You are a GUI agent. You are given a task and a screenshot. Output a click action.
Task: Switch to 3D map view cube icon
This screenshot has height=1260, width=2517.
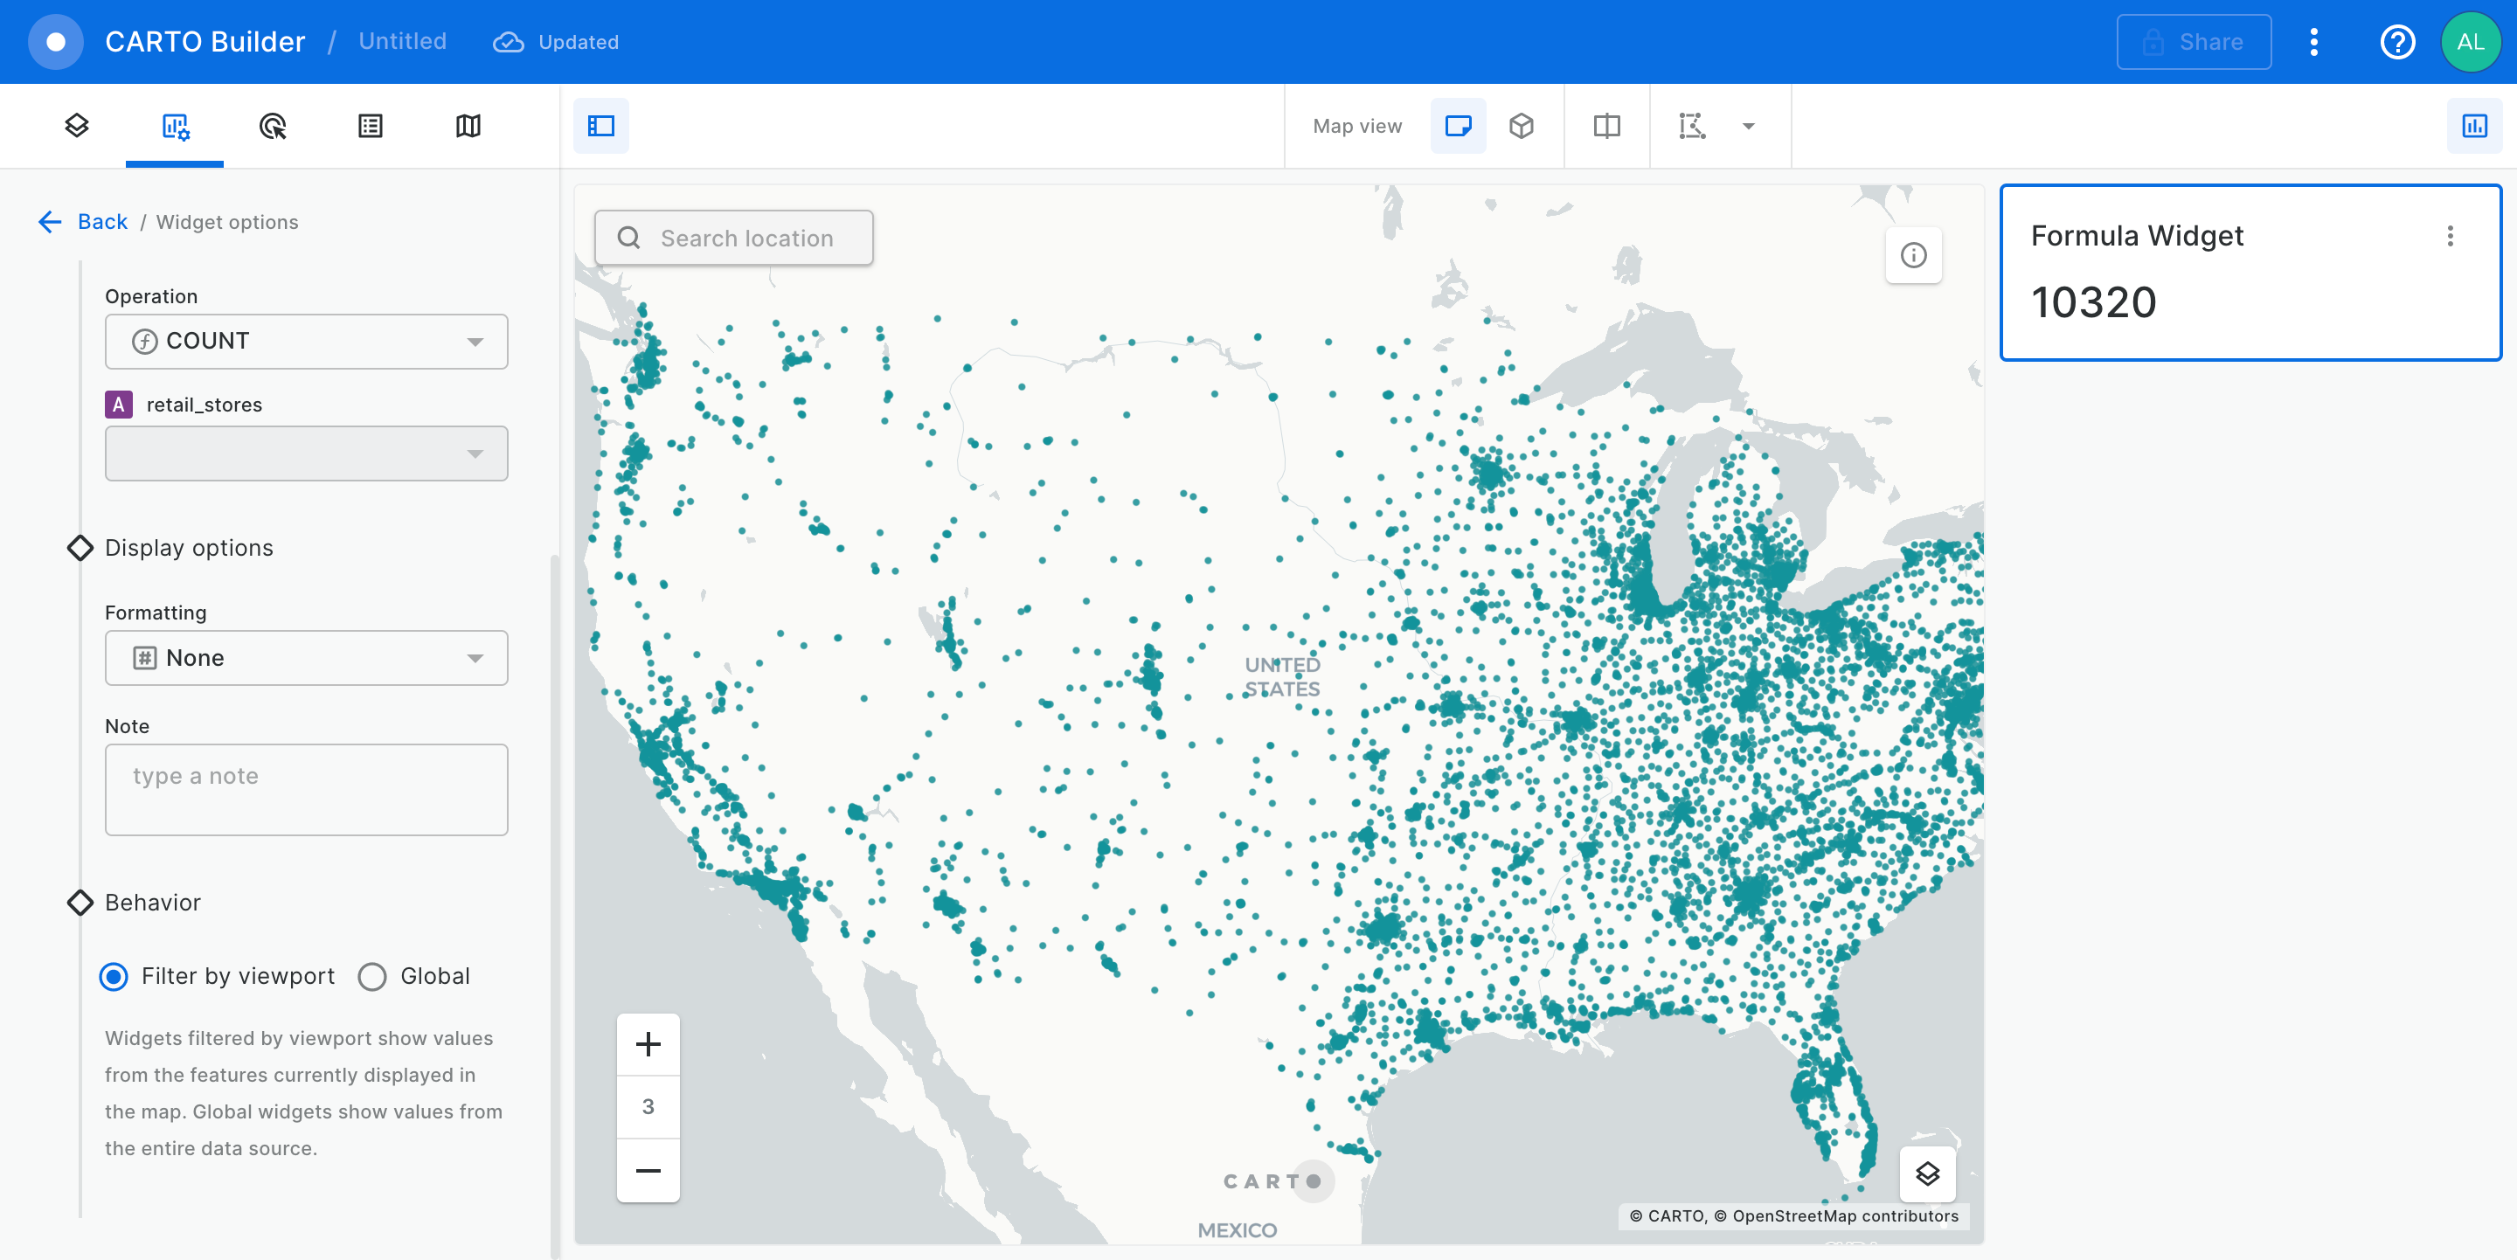(1522, 126)
